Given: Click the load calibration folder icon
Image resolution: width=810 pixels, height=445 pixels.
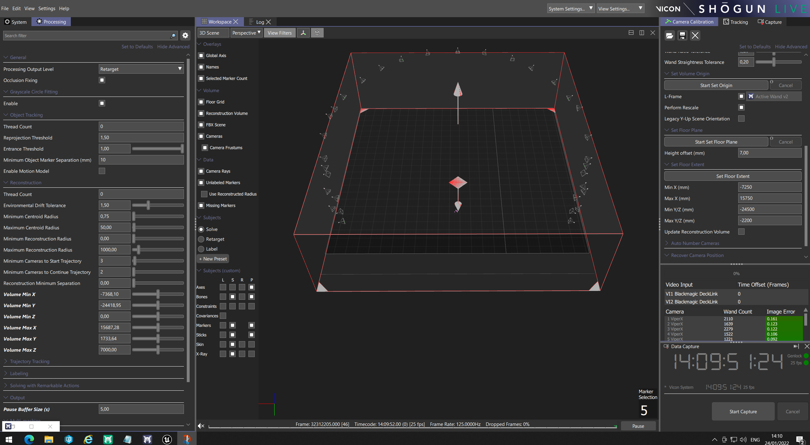Looking at the screenshot, I should [x=669, y=36].
